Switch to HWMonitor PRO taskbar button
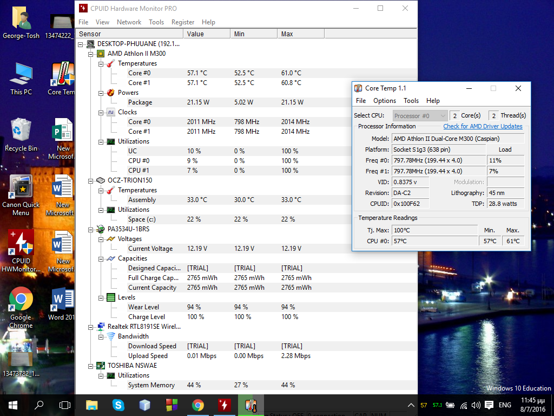The image size is (554, 416). (224, 405)
